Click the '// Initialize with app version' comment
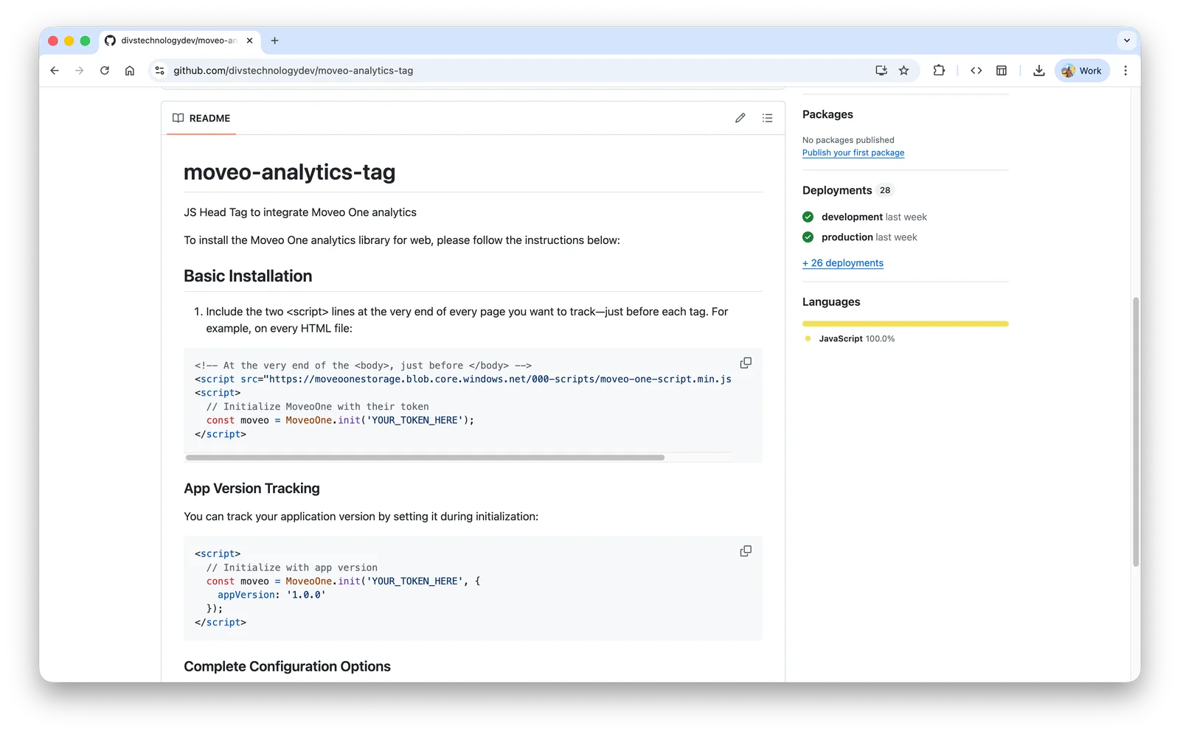 pyautogui.click(x=292, y=567)
